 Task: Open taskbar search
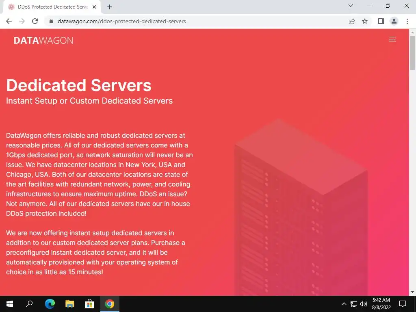pyautogui.click(x=29, y=304)
